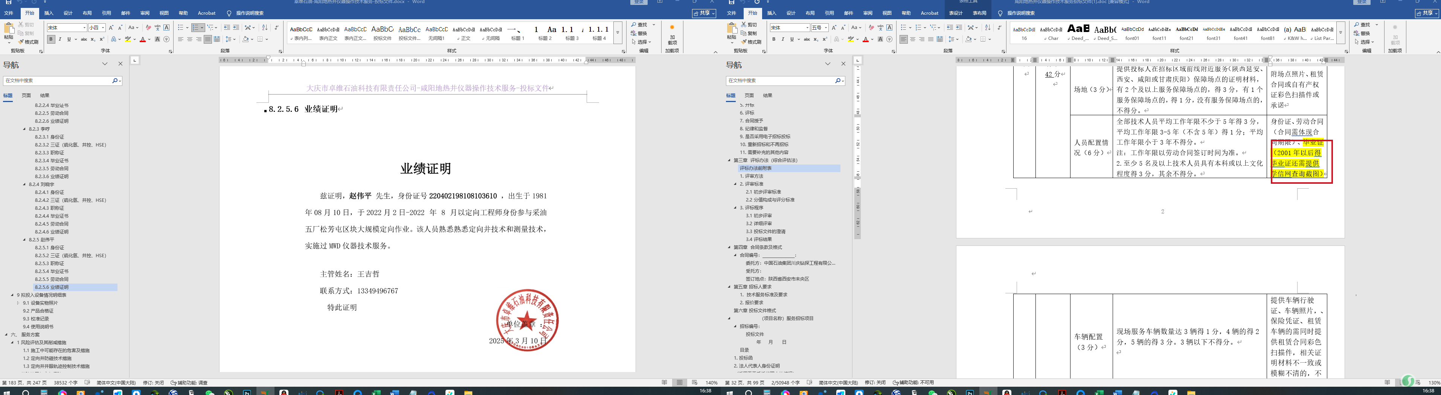The width and height of the screenshot is (1441, 395).
Task: Click Replace (替换) in right window
Action: coord(1363,33)
